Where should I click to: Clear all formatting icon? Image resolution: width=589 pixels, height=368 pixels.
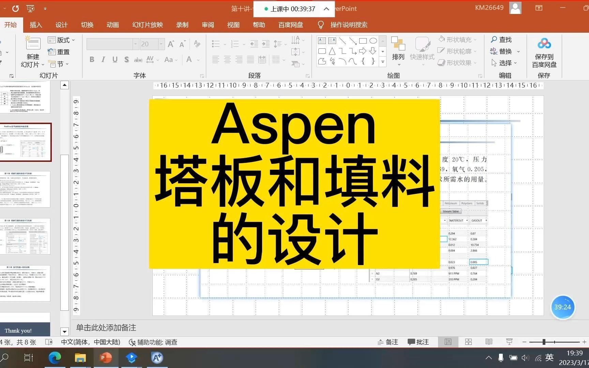pyautogui.click(x=197, y=44)
